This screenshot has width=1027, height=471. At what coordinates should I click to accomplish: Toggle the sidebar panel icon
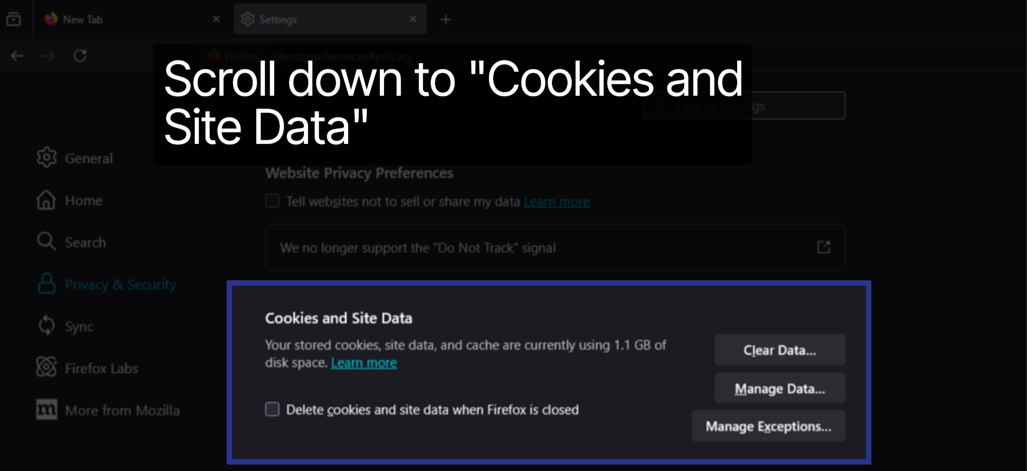pyautogui.click(x=14, y=19)
